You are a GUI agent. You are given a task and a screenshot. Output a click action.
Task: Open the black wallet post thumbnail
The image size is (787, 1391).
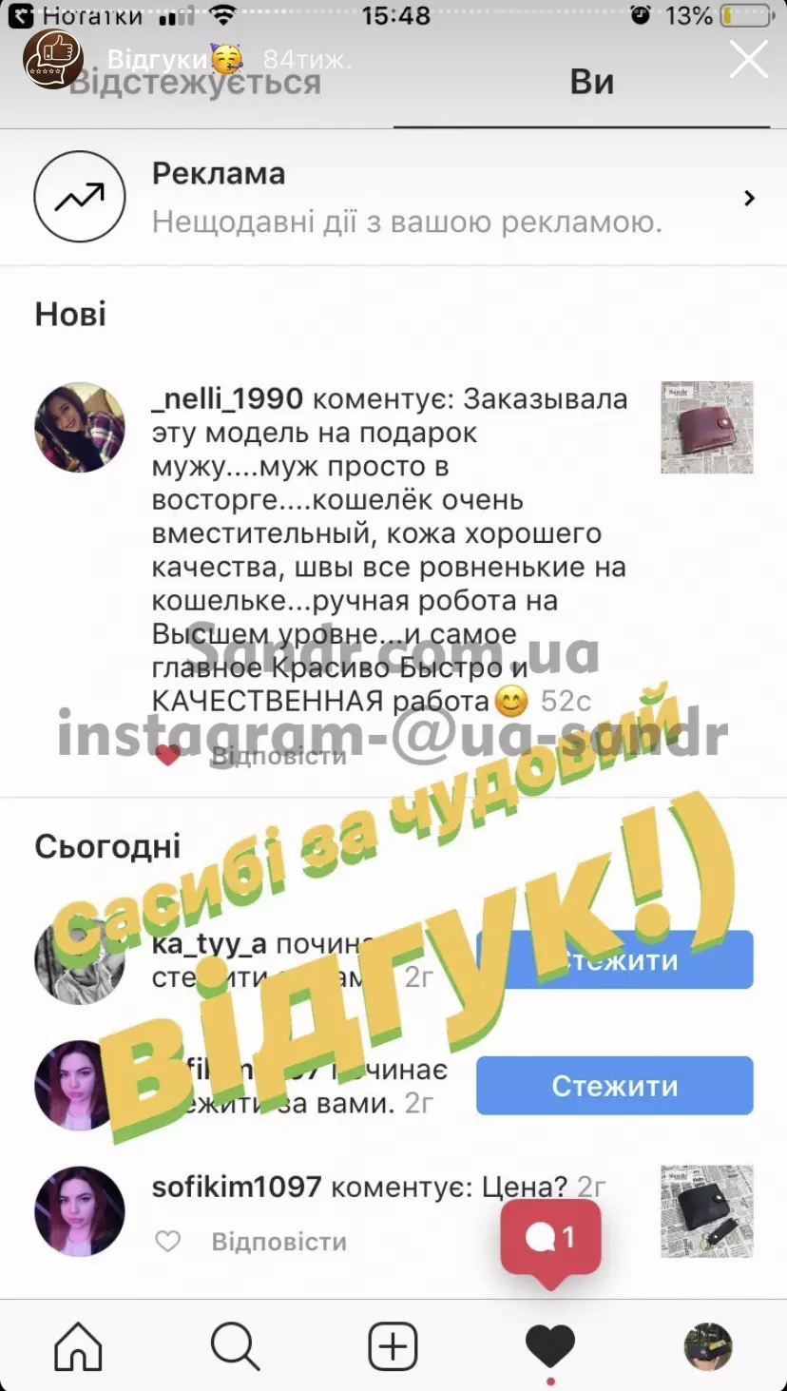[x=707, y=1211]
